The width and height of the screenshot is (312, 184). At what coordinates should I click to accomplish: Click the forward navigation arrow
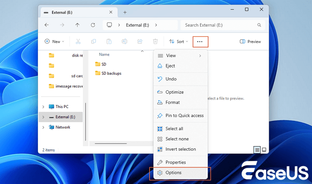[x=62, y=25]
